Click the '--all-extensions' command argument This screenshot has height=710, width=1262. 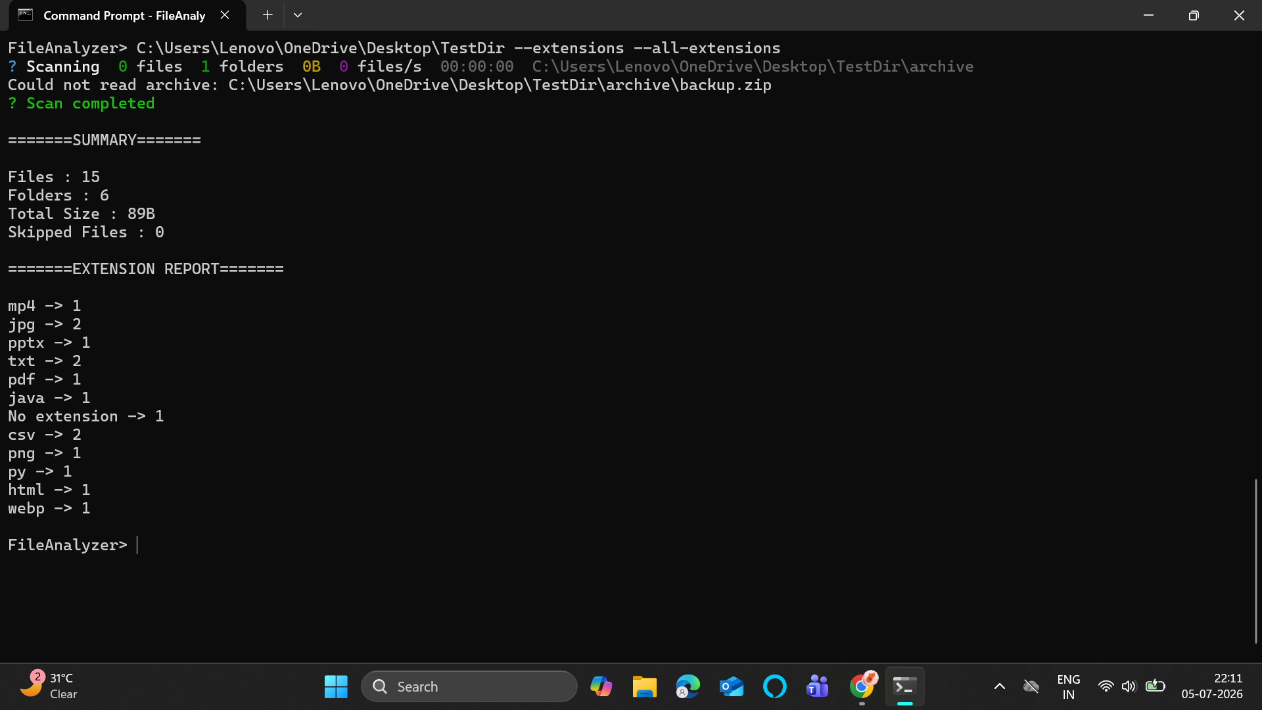pyautogui.click(x=707, y=48)
